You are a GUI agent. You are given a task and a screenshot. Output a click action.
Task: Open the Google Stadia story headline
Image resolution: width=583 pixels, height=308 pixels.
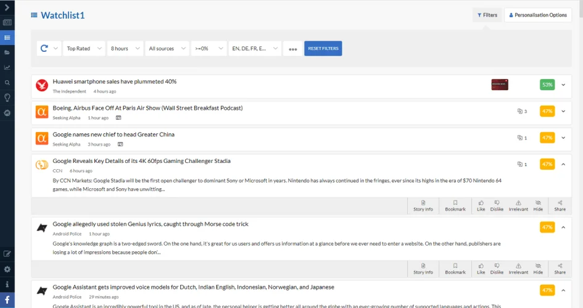pyautogui.click(x=142, y=160)
